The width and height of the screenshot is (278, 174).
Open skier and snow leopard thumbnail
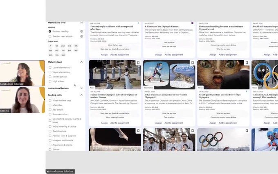[169, 75]
